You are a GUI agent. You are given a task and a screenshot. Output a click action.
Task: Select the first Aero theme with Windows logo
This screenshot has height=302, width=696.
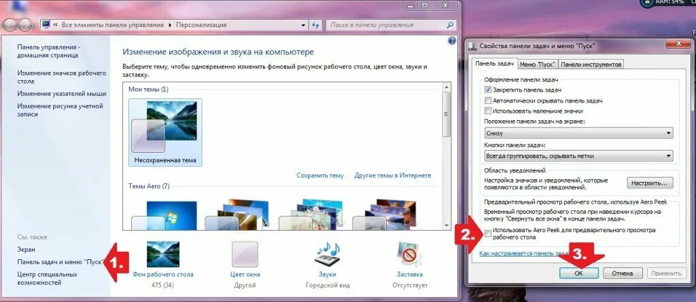(164, 215)
